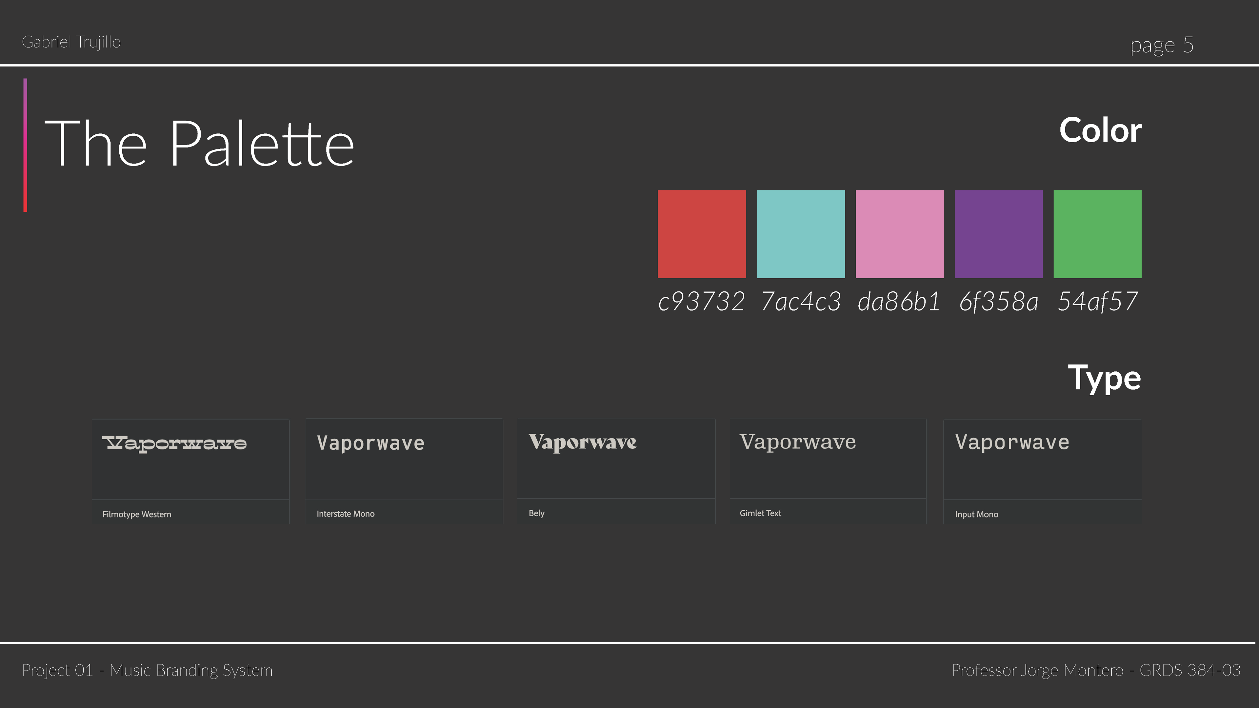Click Professor Jorge Montero footer text
Screen dimensions: 1259x708
point(1095,670)
